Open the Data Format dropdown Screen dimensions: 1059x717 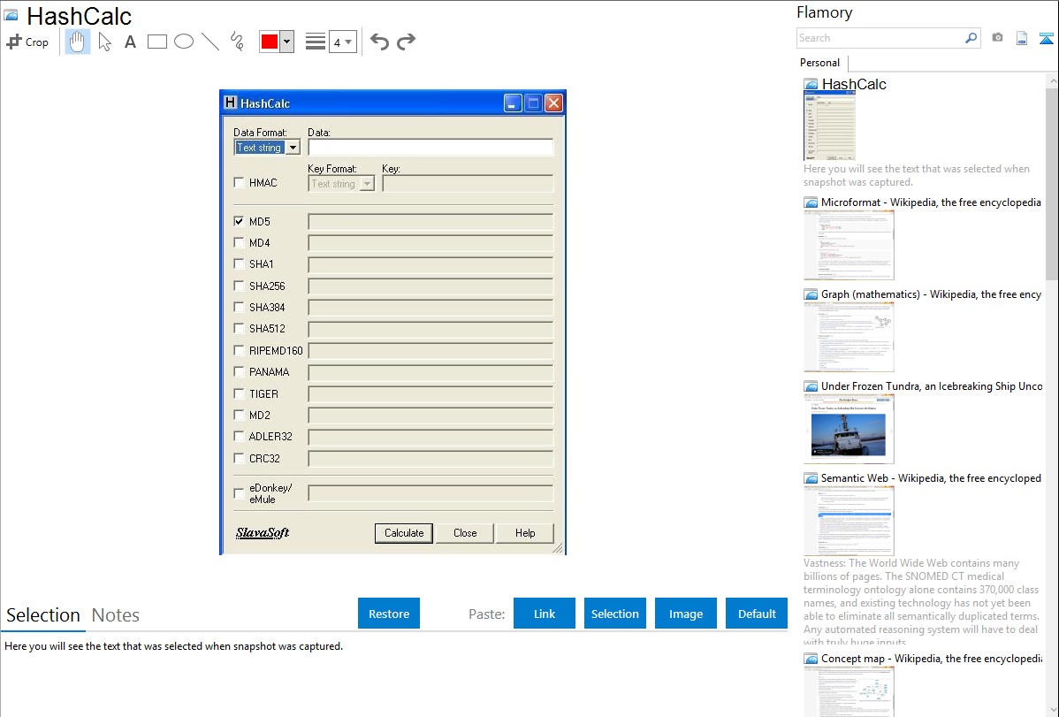[x=293, y=148]
